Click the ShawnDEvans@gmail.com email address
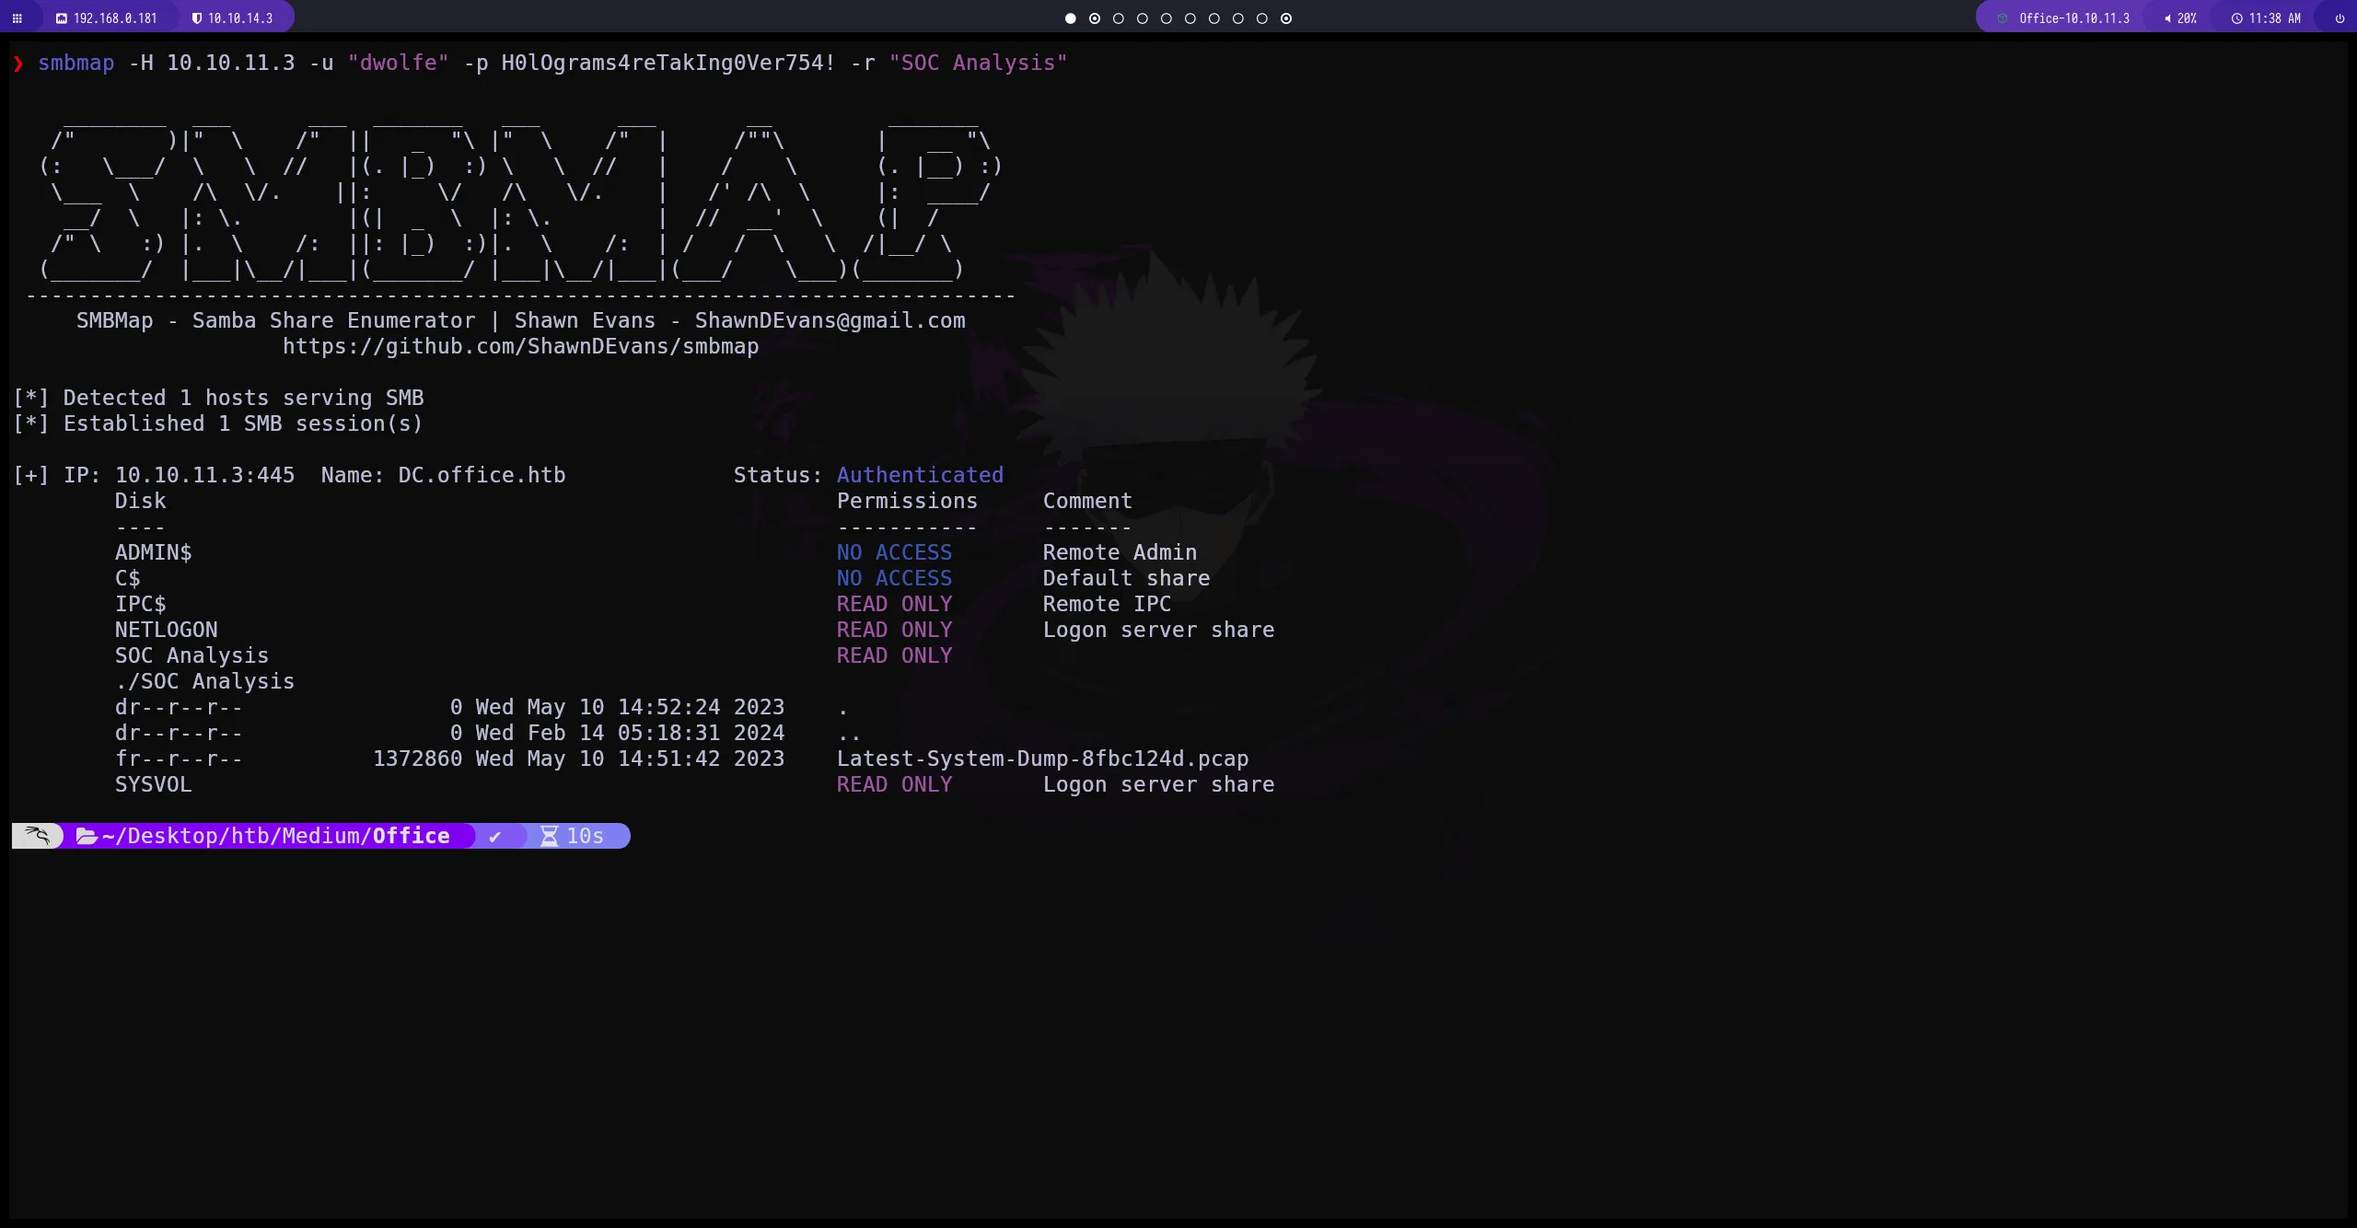Viewport: 2357px width, 1228px height. (830, 321)
